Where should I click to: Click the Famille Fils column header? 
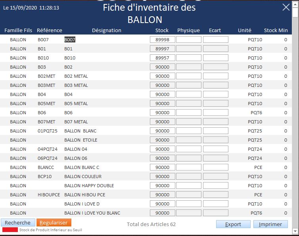click(x=18, y=31)
